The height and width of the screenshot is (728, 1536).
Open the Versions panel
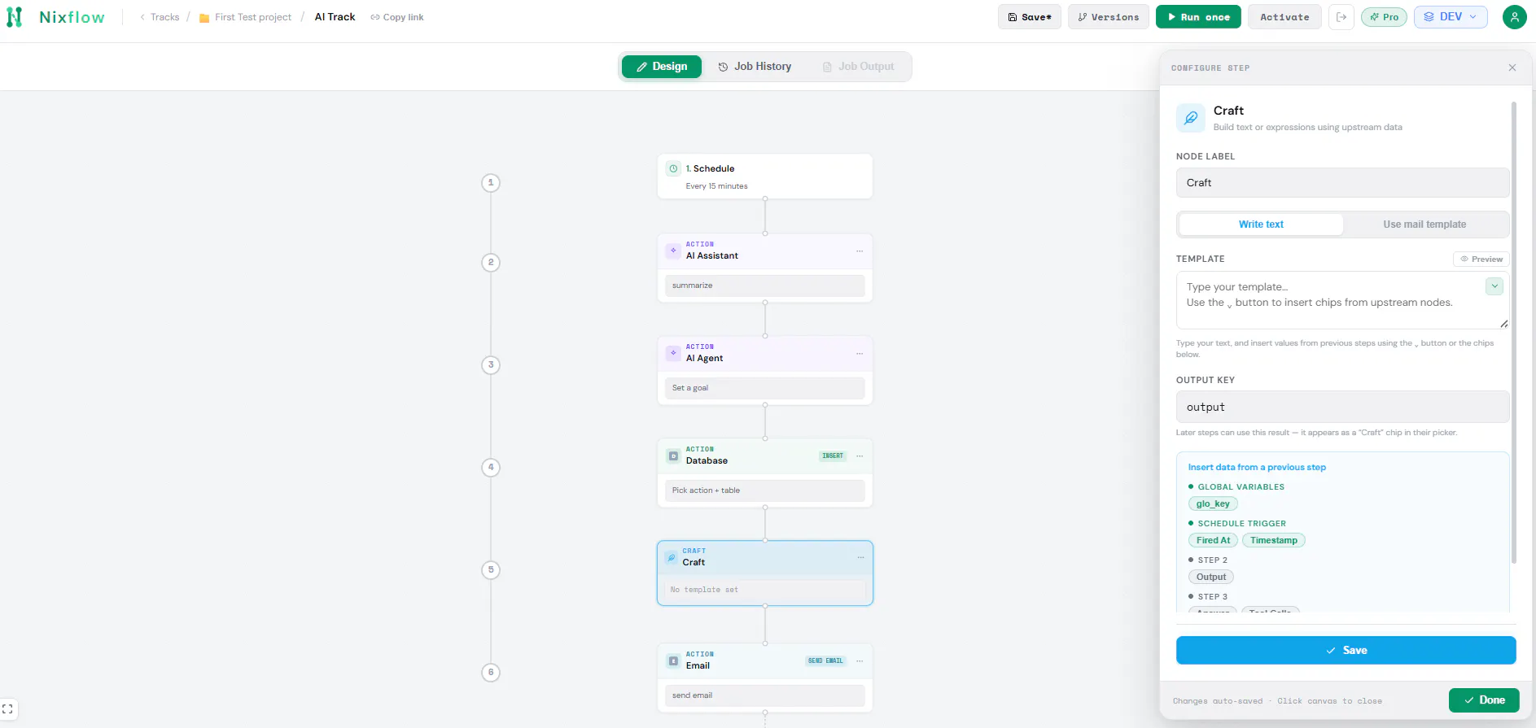point(1108,17)
